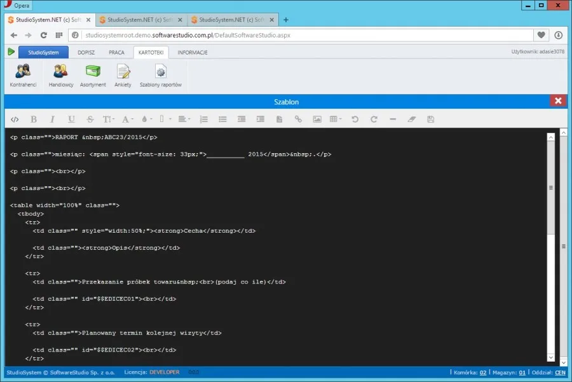The height and width of the screenshot is (382, 572).
Task: Increase indent icon
Action: (x=261, y=119)
